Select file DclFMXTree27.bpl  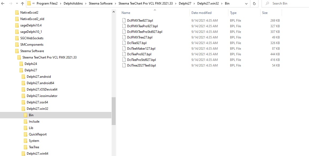(x=140, y=37)
